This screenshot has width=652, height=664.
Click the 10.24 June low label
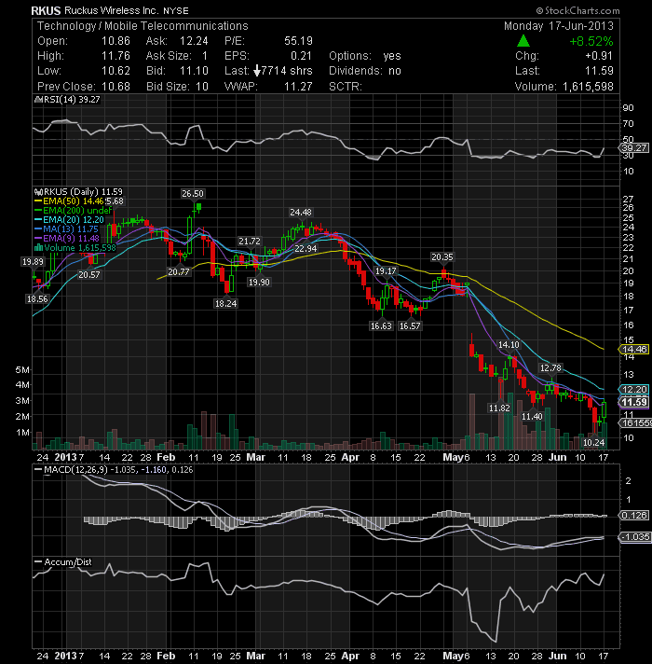coord(593,443)
